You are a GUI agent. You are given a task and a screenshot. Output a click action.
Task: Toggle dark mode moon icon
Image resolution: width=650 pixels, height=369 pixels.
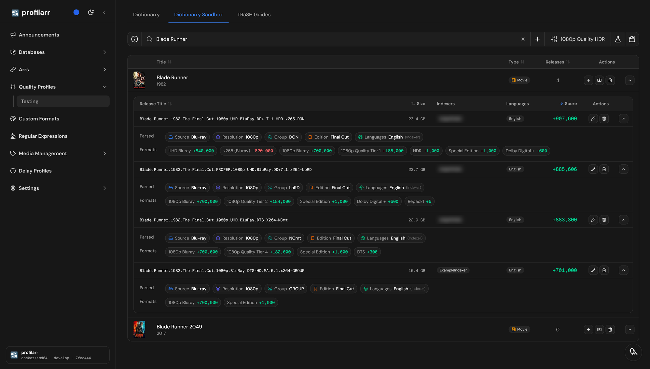click(91, 12)
